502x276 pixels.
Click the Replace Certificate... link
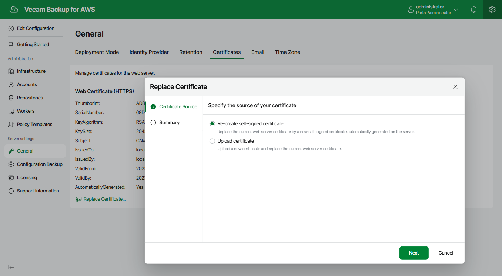pos(105,199)
